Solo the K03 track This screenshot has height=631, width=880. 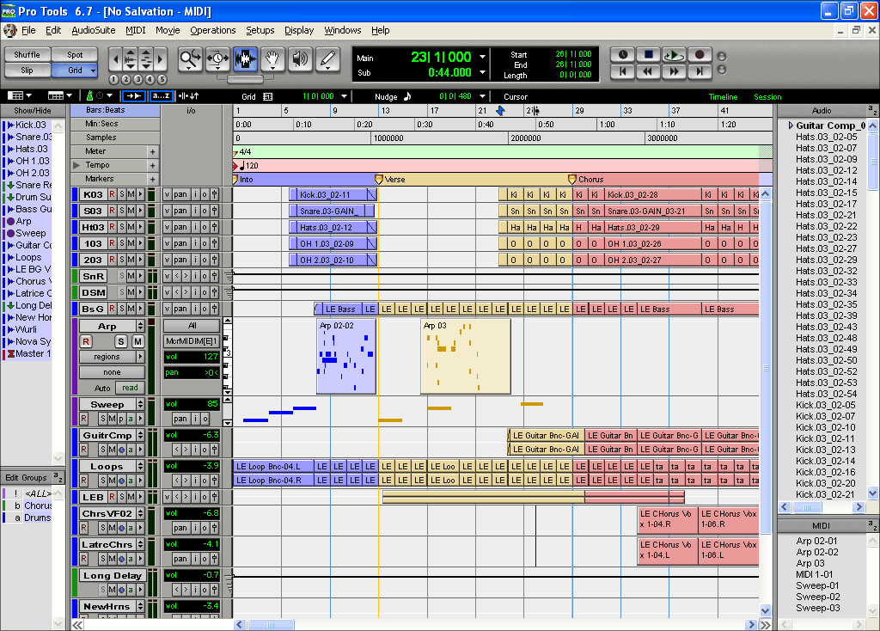pos(122,194)
